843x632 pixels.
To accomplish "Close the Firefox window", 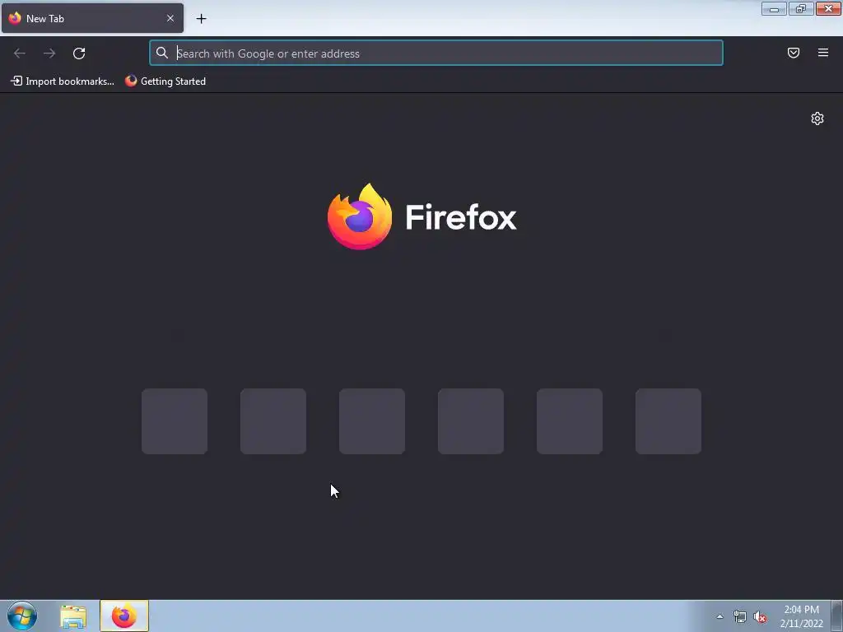I will (x=828, y=8).
